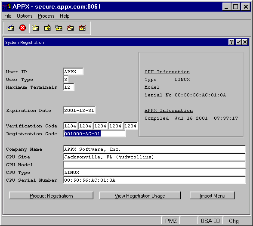The height and width of the screenshot is (226, 253).
Task: Click the Maximum Terminals field showing 12
Action: [x=69, y=87]
